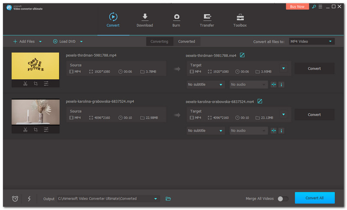Screen dimensions: 347x210
Task: Go to the Download tab
Action: 144,20
